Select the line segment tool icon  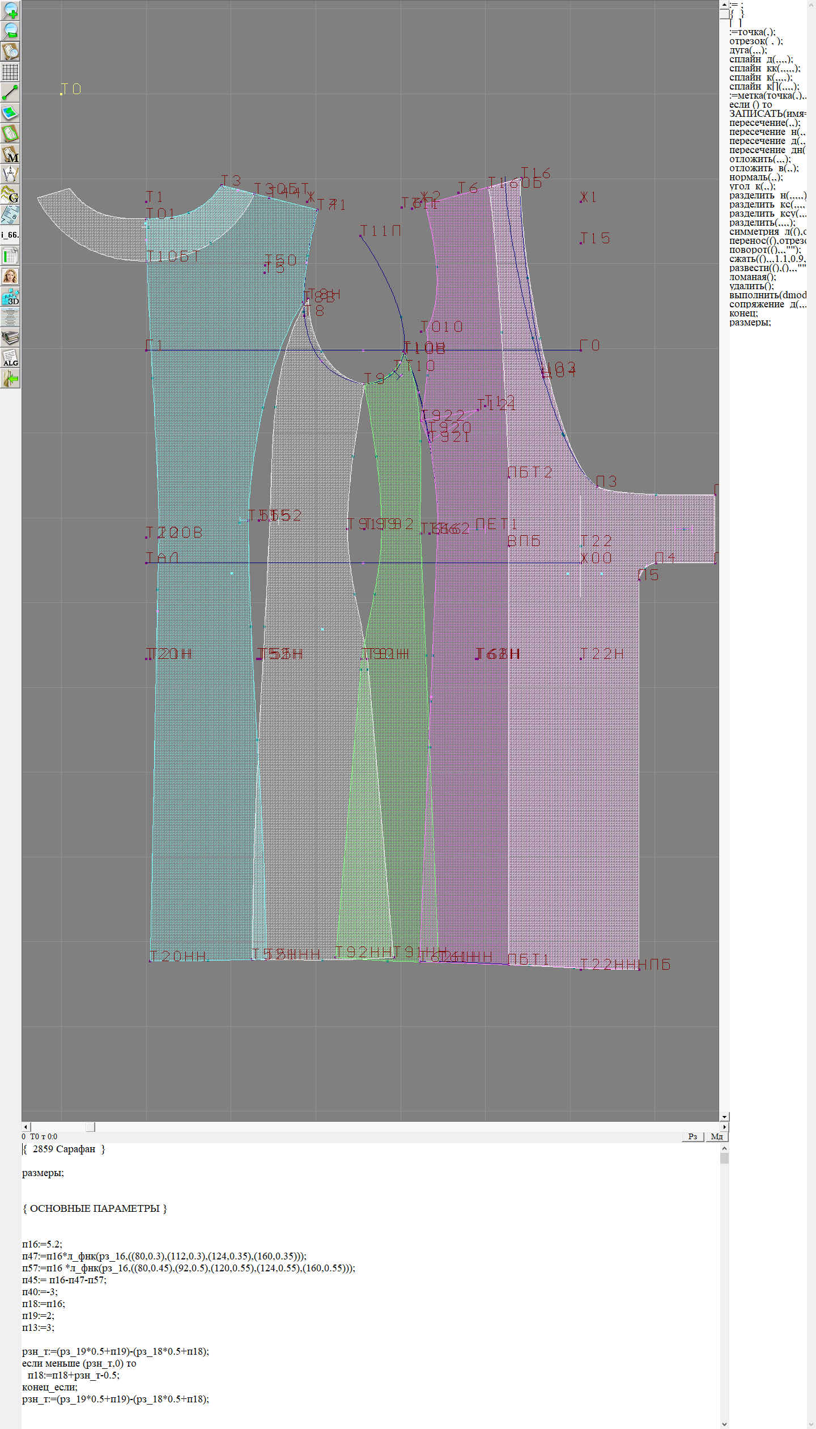click(x=10, y=92)
